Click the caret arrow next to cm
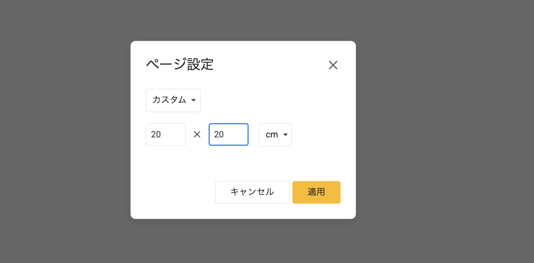 285,135
